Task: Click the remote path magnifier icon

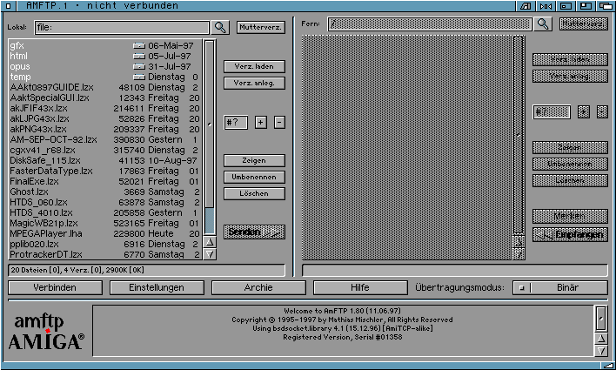Action: (x=543, y=24)
